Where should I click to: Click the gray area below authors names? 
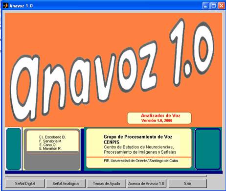52,161
